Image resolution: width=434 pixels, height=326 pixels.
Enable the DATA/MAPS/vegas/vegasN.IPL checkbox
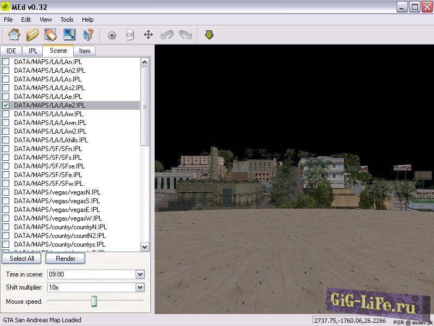click(6, 192)
